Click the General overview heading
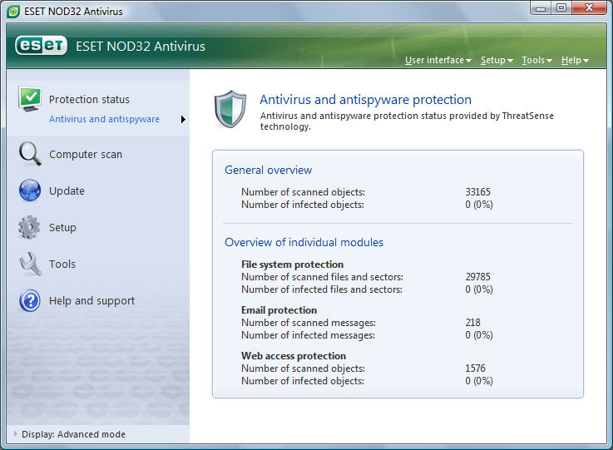 pos(268,170)
